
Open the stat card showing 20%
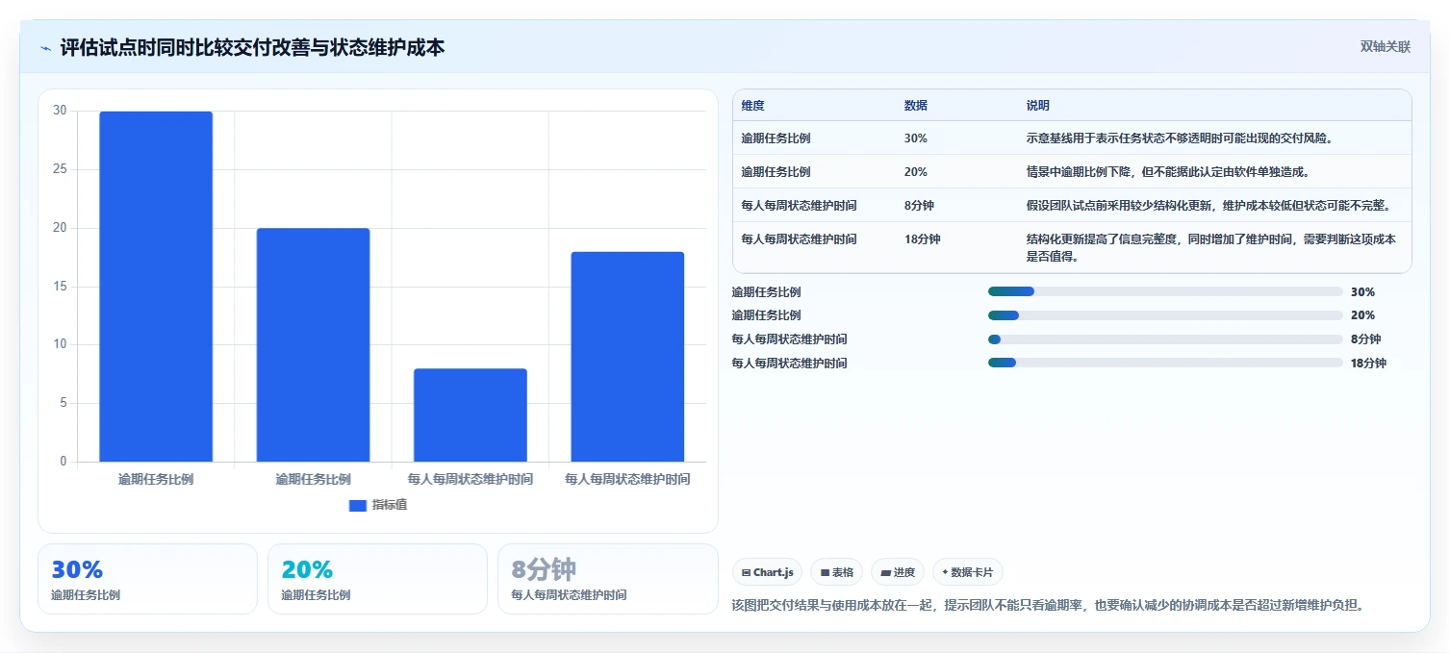pyautogui.click(x=377, y=579)
